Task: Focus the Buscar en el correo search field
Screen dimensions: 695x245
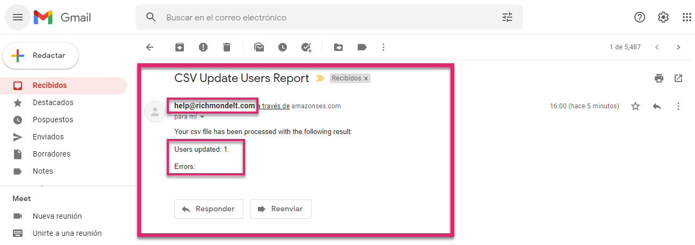Action: point(322,17)
